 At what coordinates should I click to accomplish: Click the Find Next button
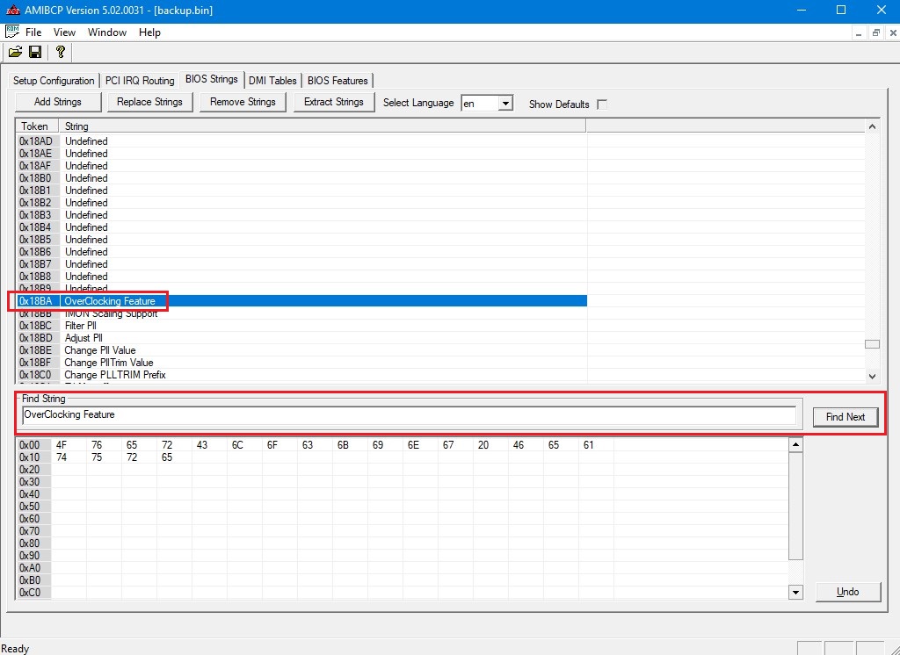tap(846, 417)
